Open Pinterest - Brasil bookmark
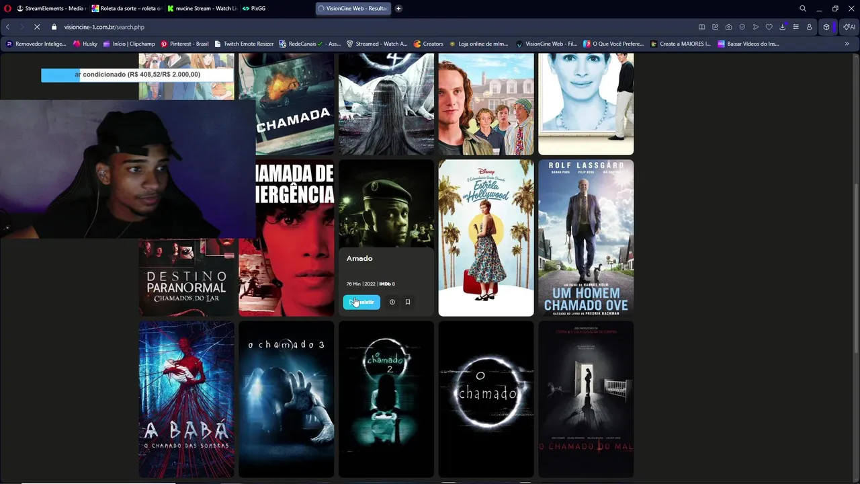 [185, 44]
